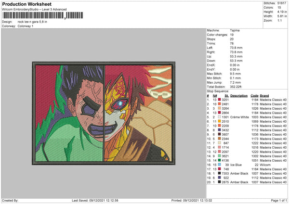Select the Crème White color swatch

pos(219,117)
